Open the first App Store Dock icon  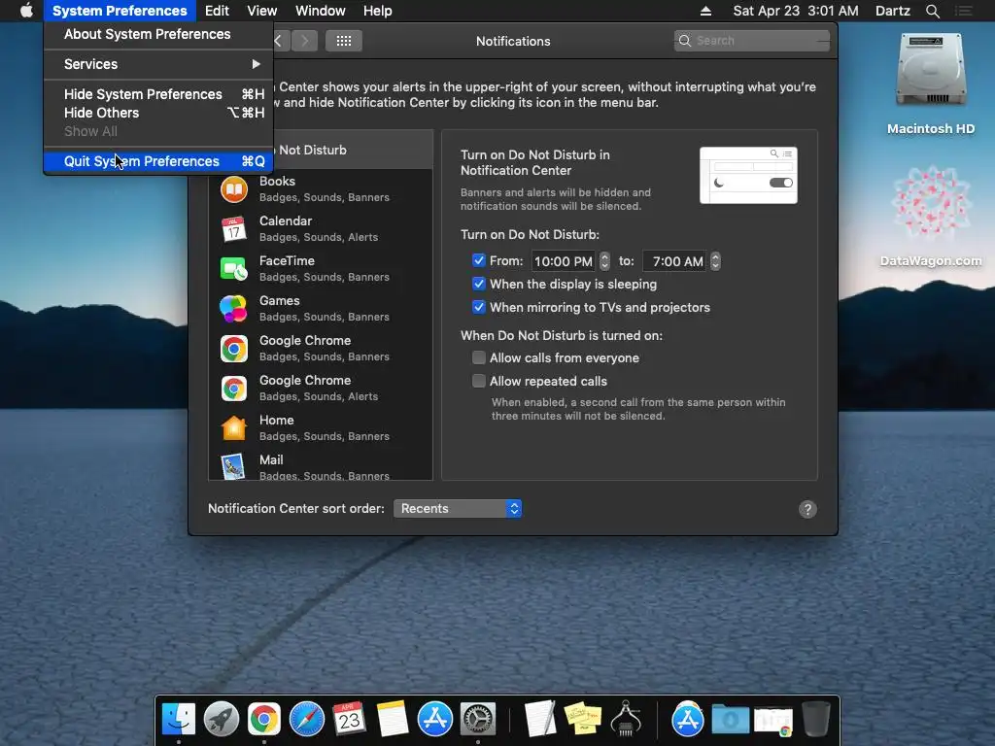click(x=434, y=719)
